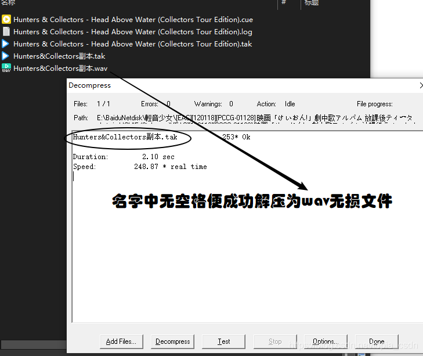Click the Files: 1 / 1 counter
This screenshot has width=423, height=356.
click(92, 104)
